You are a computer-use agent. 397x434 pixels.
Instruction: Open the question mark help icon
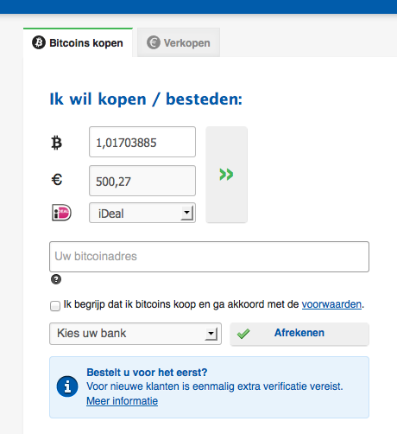tap(56, 279)
